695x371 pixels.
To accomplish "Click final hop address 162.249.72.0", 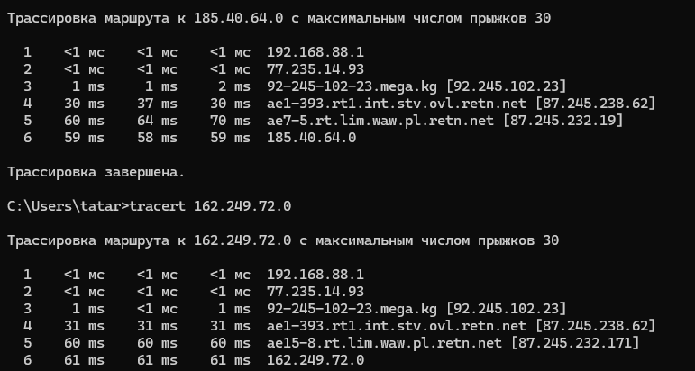I will [x=315, y=360].
